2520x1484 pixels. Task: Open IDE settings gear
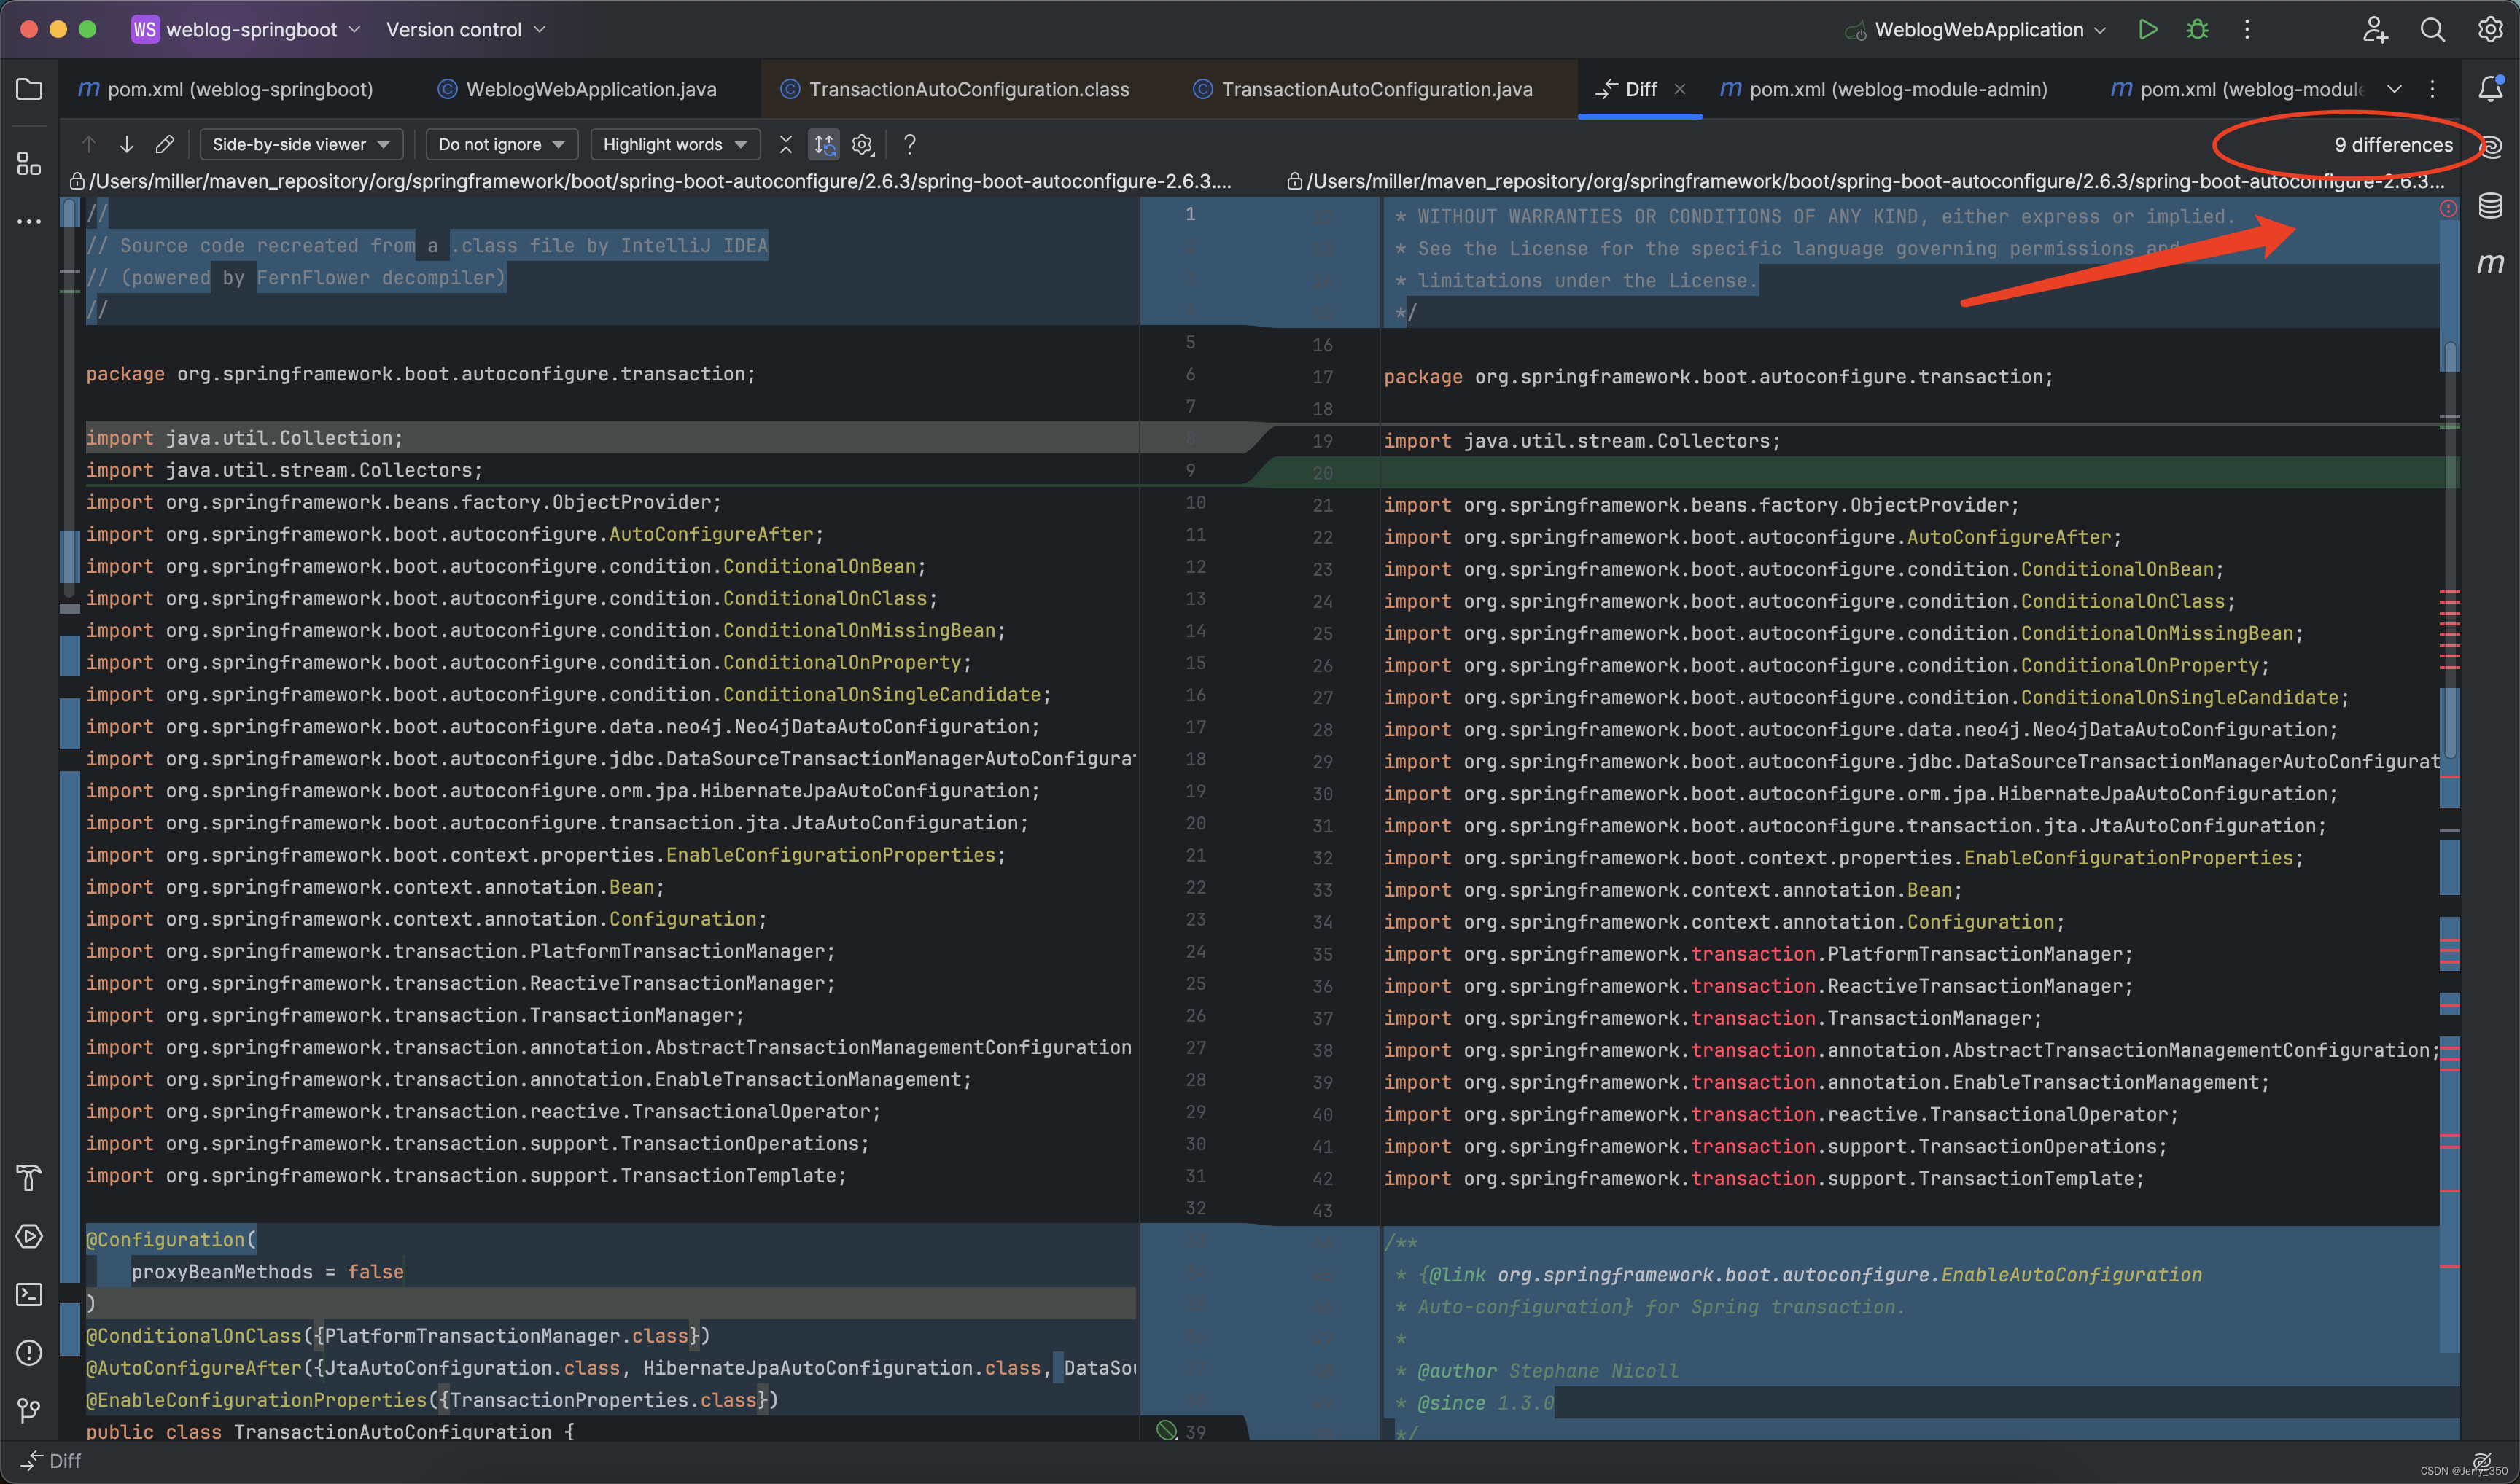(x=2490, y=29)
